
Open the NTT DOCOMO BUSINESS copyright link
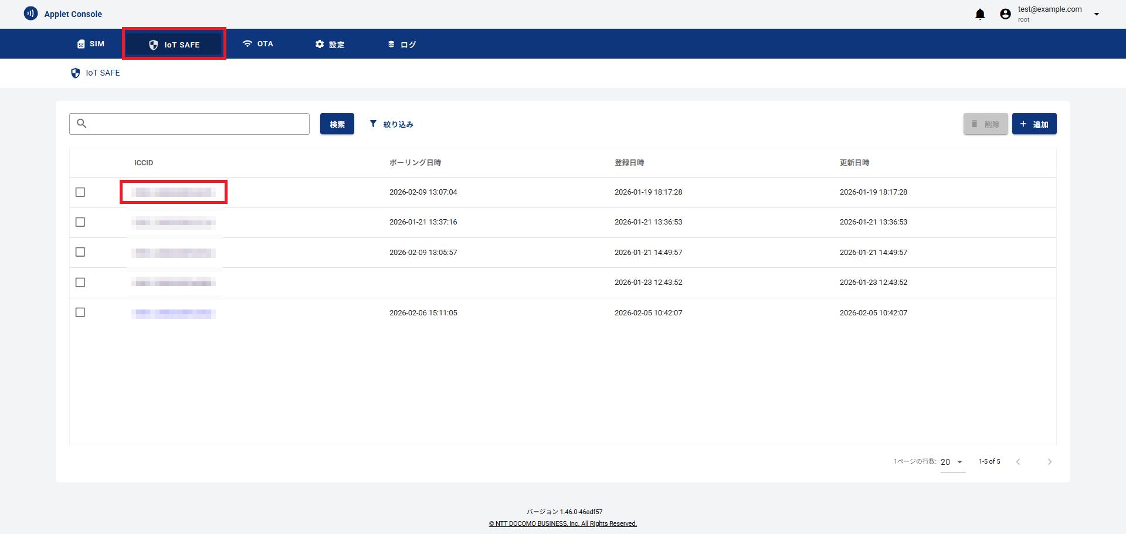[x=562, y=523]
